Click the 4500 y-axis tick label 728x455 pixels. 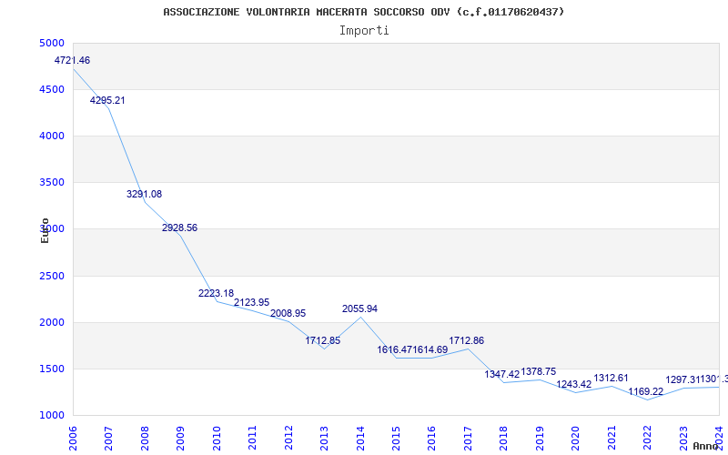[52, 89]
